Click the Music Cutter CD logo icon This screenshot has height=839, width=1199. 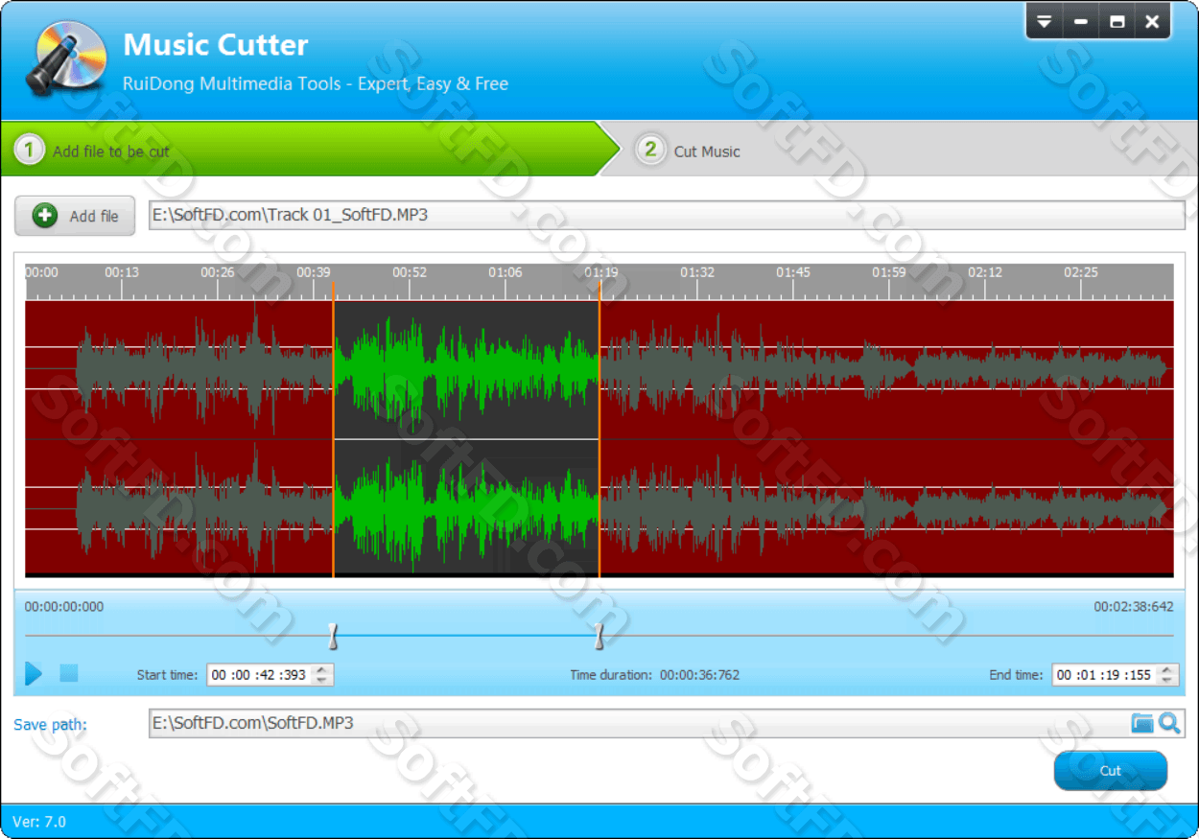(x=65, y=58)
